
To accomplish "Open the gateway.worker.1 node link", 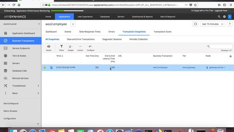I will [x=217, y=67].
